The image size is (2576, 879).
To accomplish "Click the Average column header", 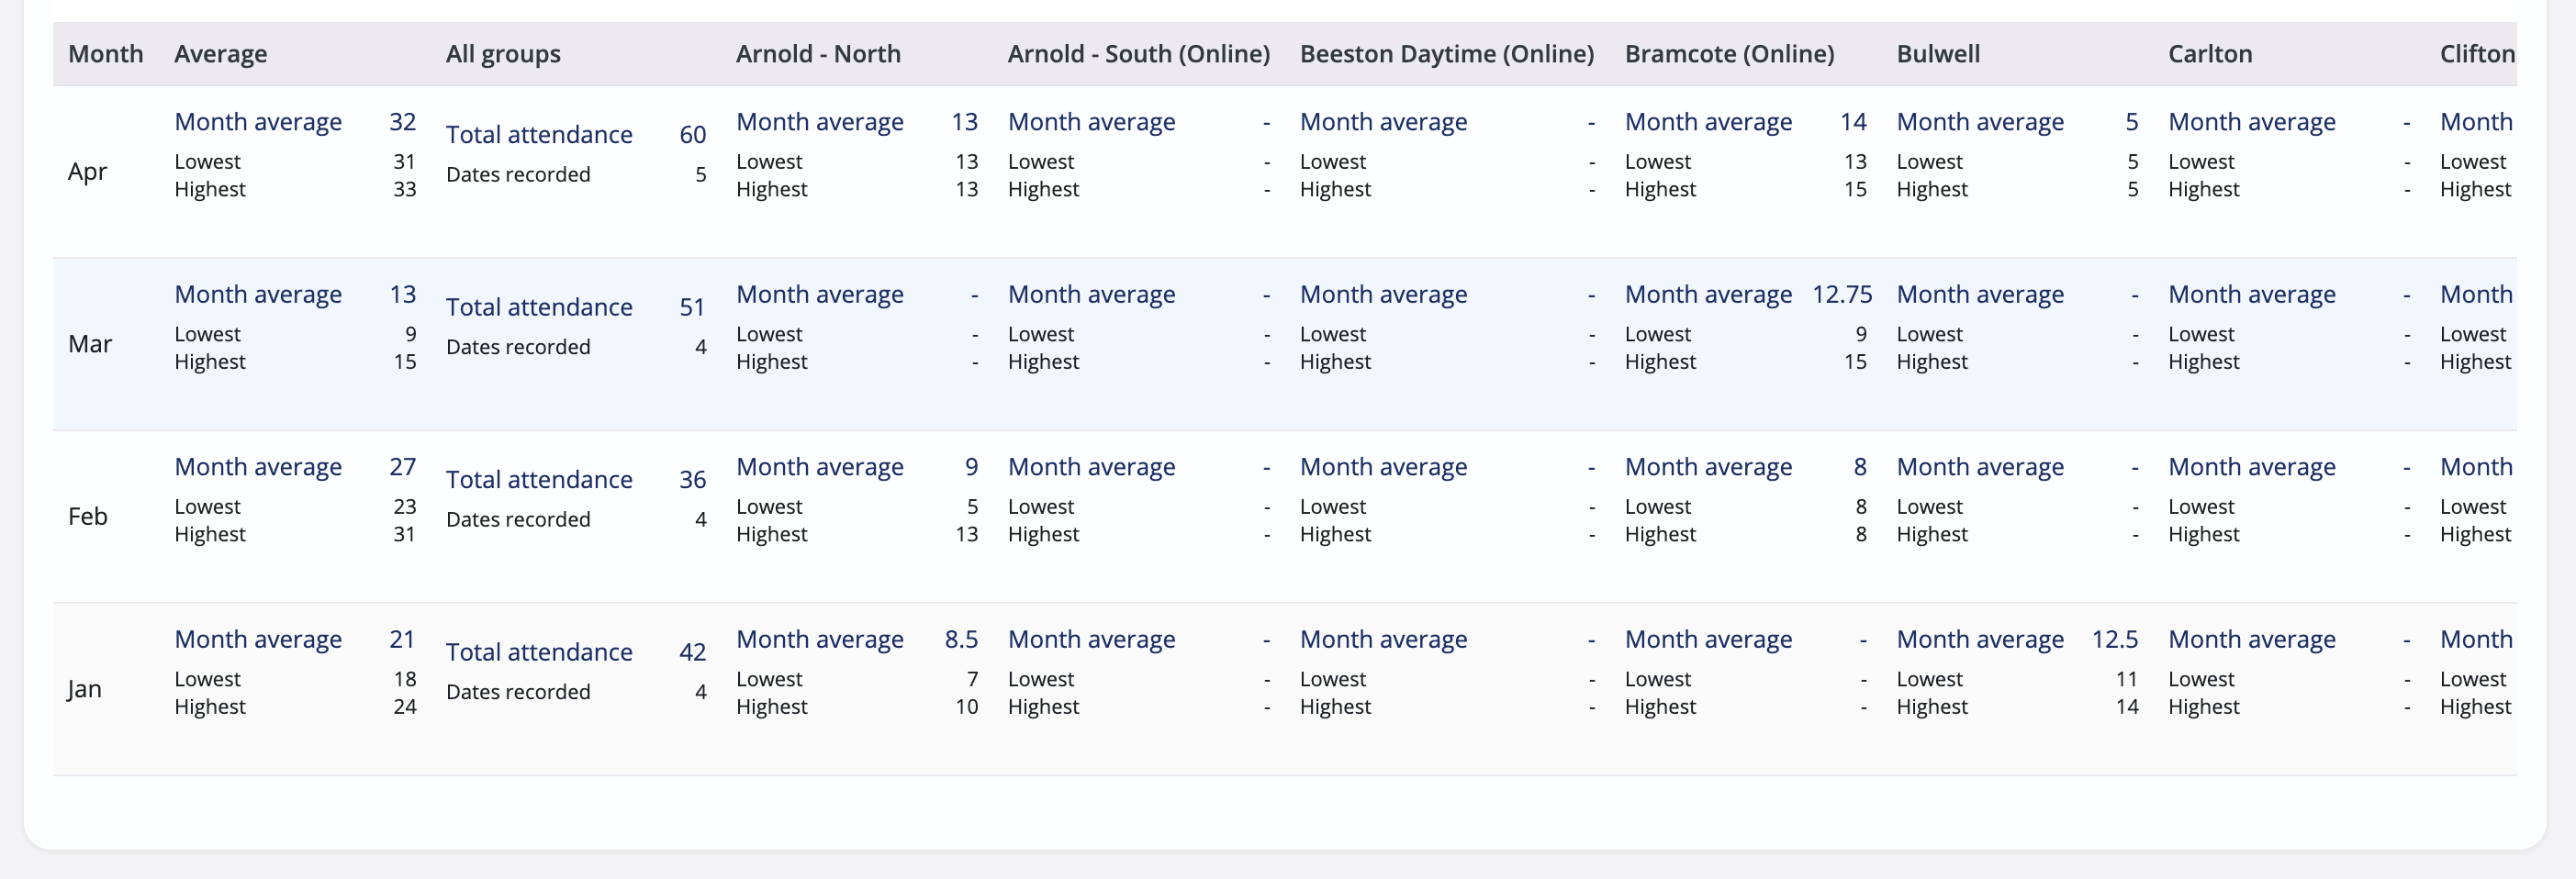I will [220, 54].
